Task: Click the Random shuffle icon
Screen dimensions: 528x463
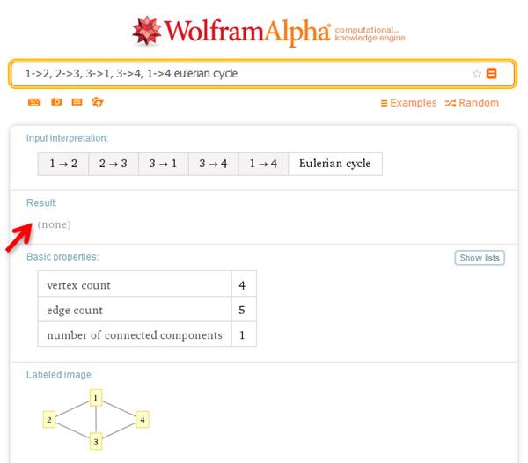Action: coord(451,103)
